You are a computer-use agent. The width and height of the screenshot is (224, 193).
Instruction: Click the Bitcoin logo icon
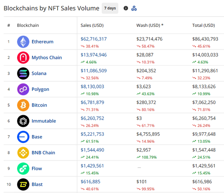click(23, 105)
